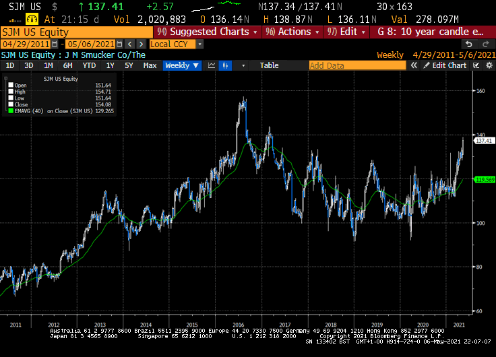This screenshot has height=357, width=496.
Task: Open the Weekly periodicity dropdown
Action: click(x=182, y=65)
